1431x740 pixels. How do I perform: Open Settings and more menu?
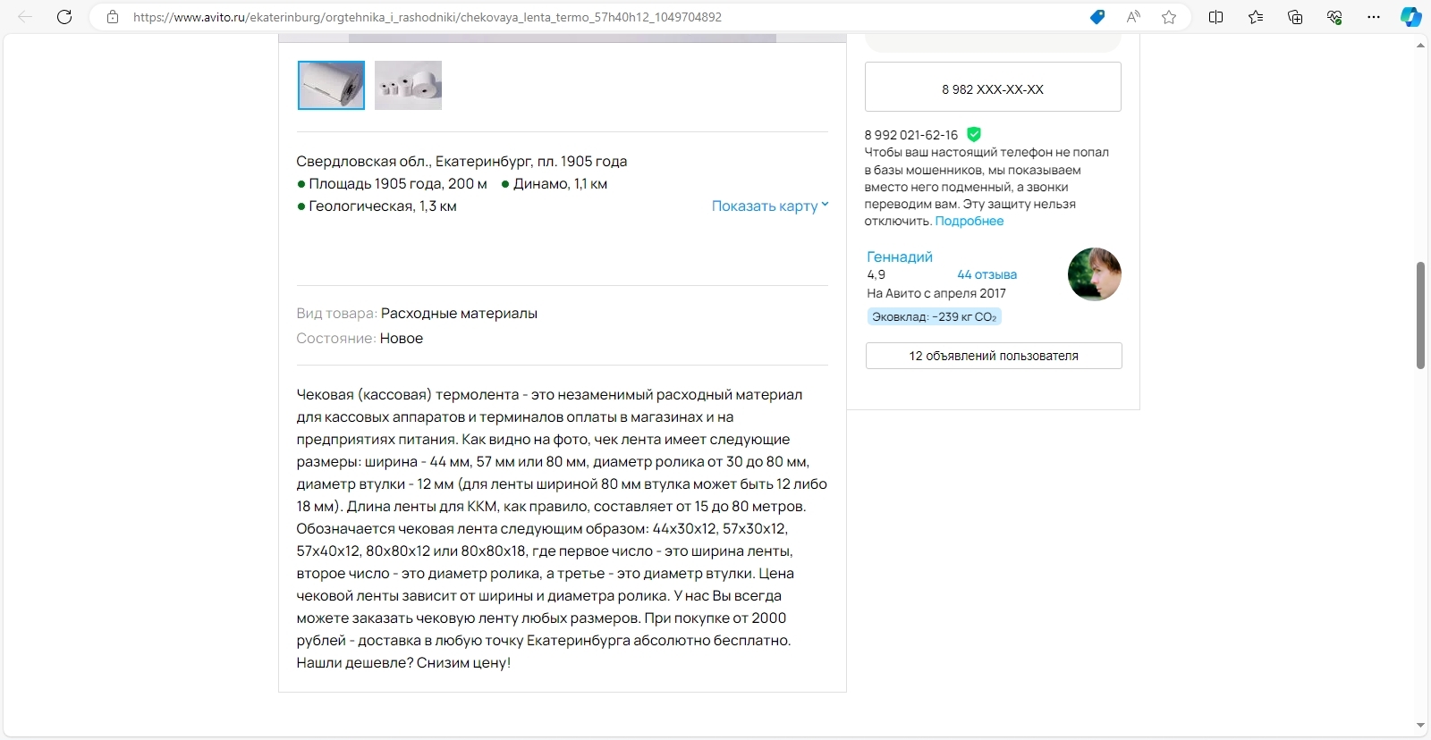point(1374,17)
